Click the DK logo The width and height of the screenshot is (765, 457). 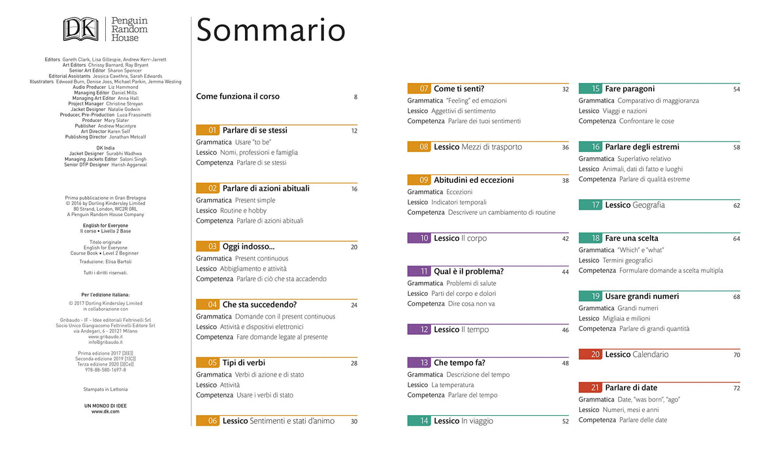(81, 29)
